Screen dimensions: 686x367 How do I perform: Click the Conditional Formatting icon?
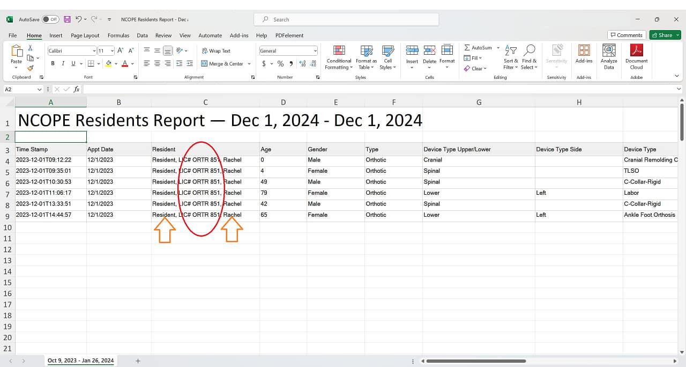[339, 51]
